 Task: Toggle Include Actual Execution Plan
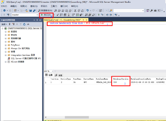pos(74,15)
